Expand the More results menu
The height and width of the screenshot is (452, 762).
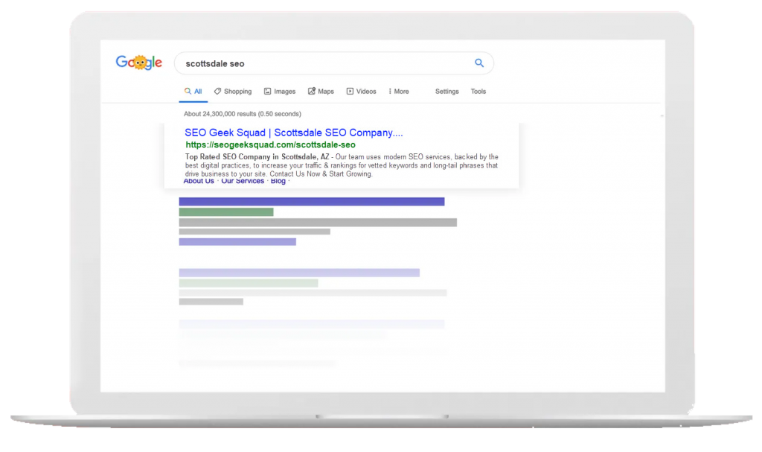tap(398, 91)
